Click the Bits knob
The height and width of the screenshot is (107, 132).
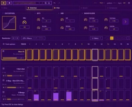(38, 20)
